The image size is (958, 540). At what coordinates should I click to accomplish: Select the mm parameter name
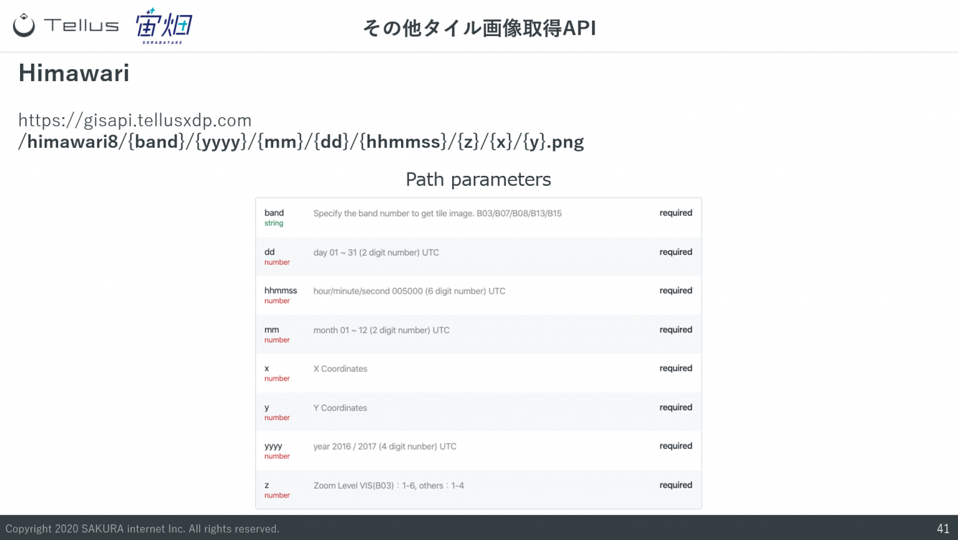point(271,330)
